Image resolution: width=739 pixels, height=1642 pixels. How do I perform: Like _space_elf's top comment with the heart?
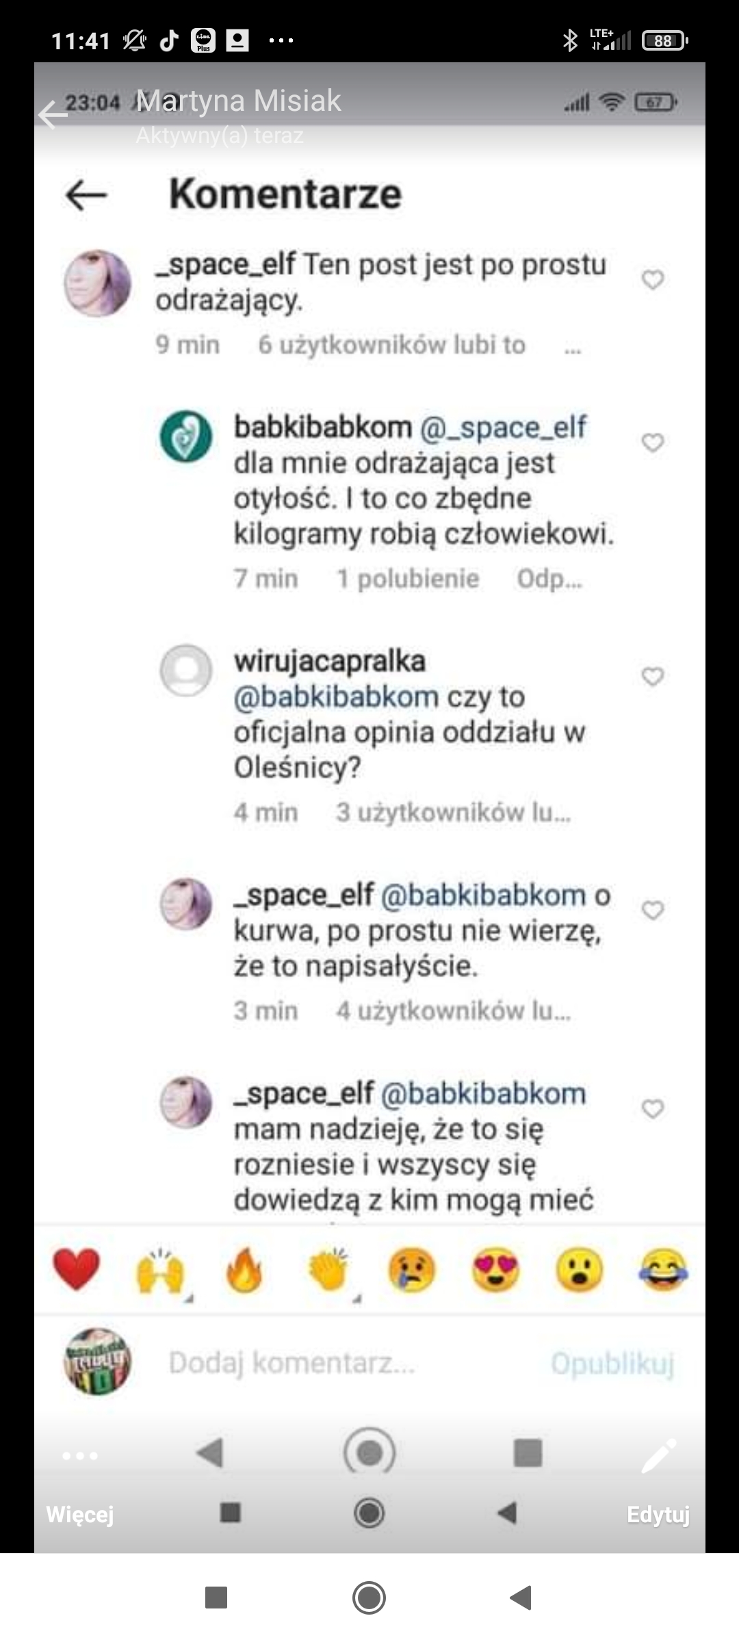(x=653, y=279)
